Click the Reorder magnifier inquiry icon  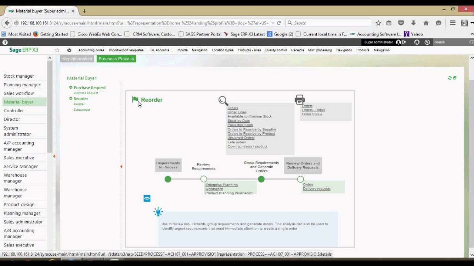(x=223, y=101)
